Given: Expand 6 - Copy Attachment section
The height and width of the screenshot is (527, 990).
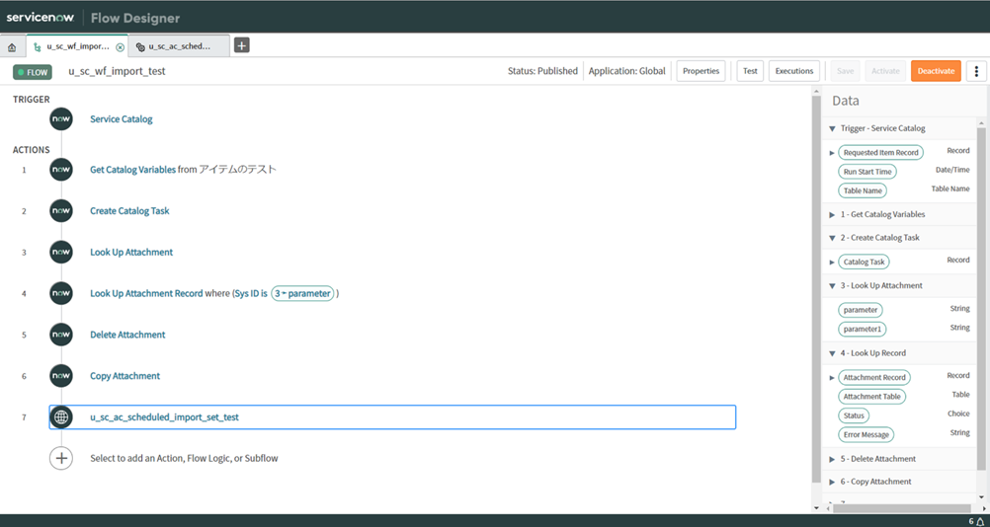Looking at the screenshot, I should click(832, 483).
